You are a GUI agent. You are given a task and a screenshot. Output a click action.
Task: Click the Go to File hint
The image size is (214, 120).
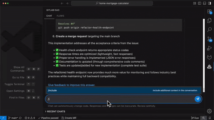tap(18, 77)
